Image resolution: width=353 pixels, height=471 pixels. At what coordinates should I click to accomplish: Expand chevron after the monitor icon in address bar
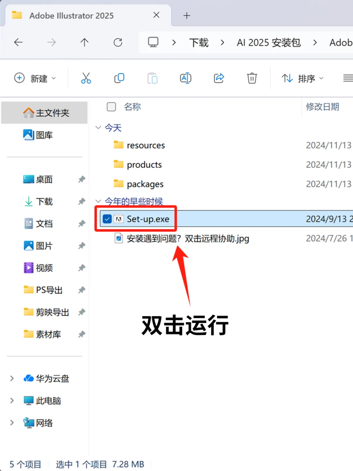pos(174,43)
